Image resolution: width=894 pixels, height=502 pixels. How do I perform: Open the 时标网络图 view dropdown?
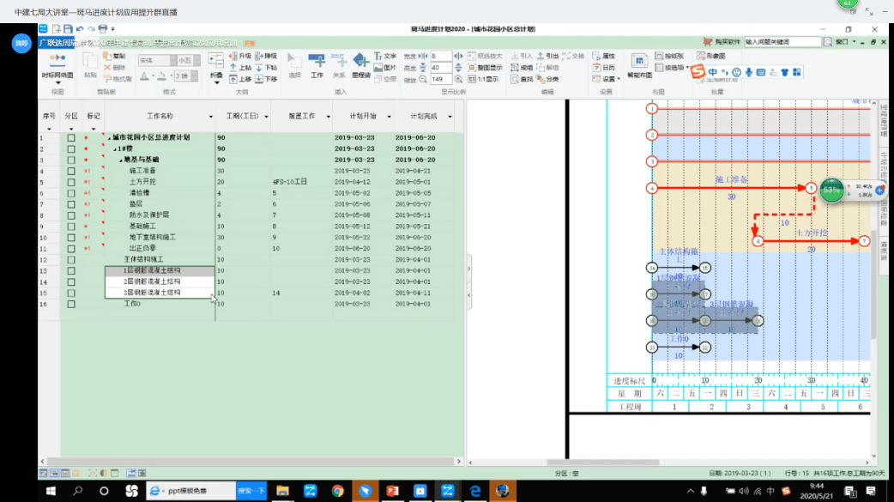pyautogui.click(x=57, y=82)
